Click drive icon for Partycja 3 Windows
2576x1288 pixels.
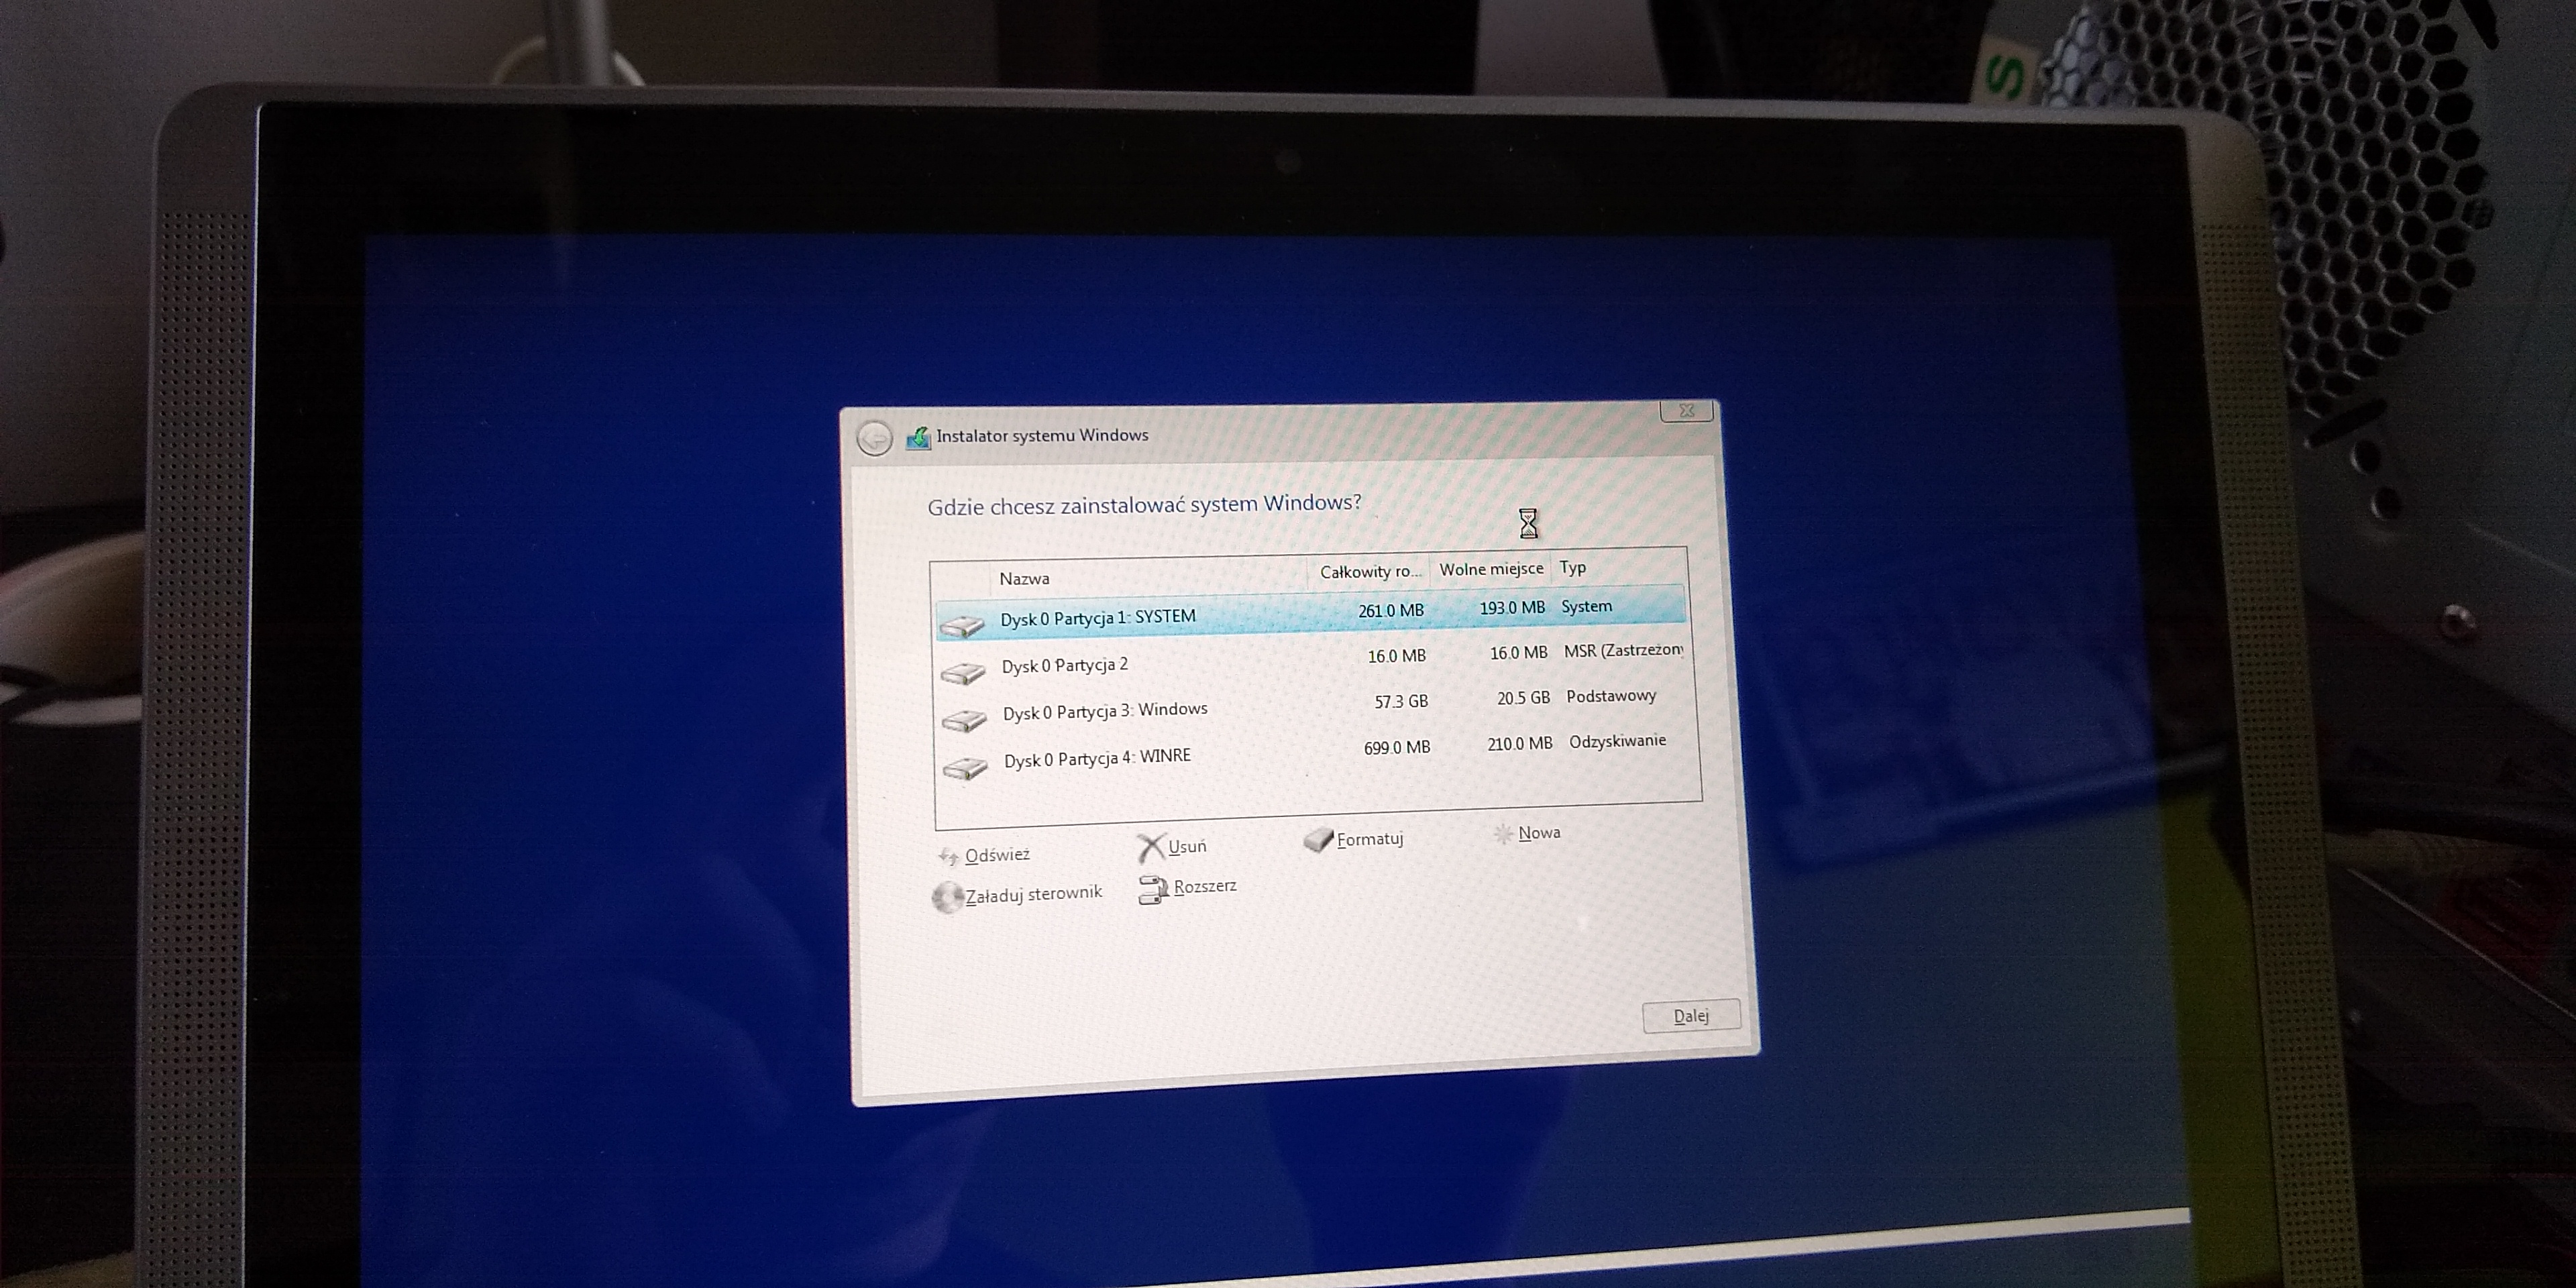click(965, 721)
